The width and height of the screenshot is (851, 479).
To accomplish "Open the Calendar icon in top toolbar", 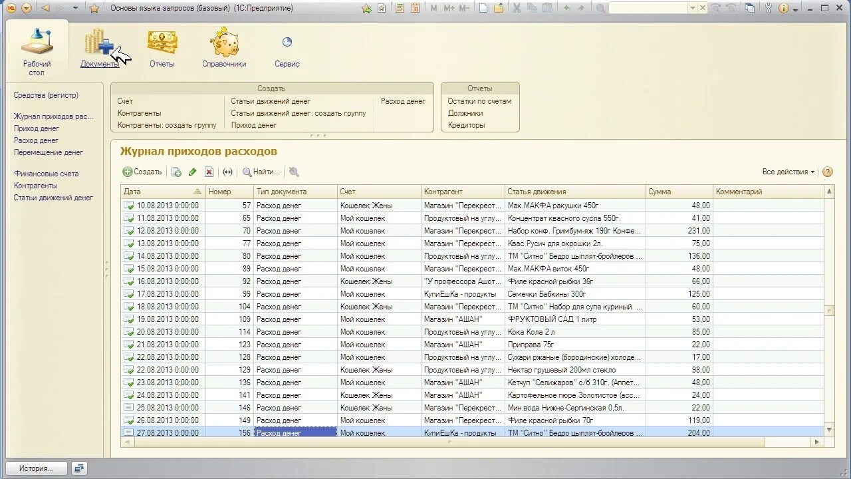I will pyautogui.click(x=416, y=8).
